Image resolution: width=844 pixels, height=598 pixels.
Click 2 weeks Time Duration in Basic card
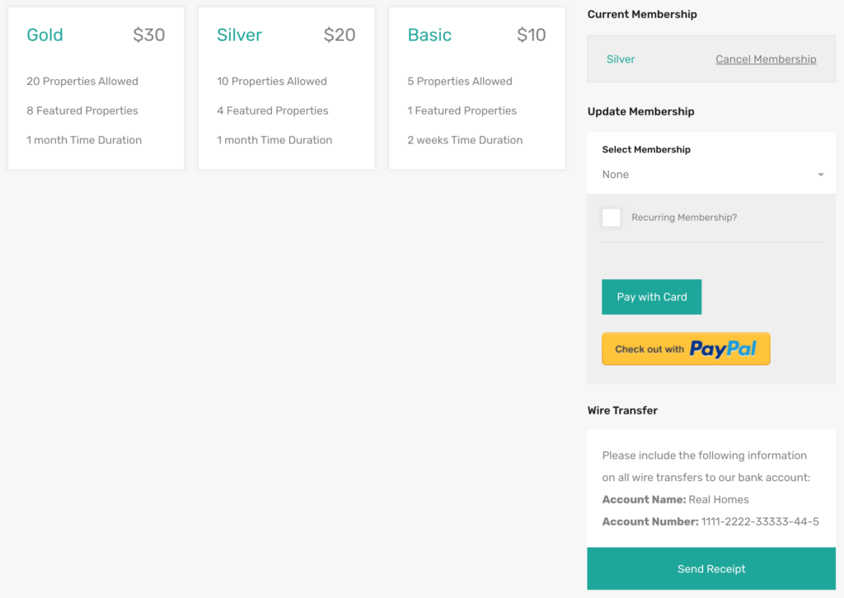click(x=465, y=140)
